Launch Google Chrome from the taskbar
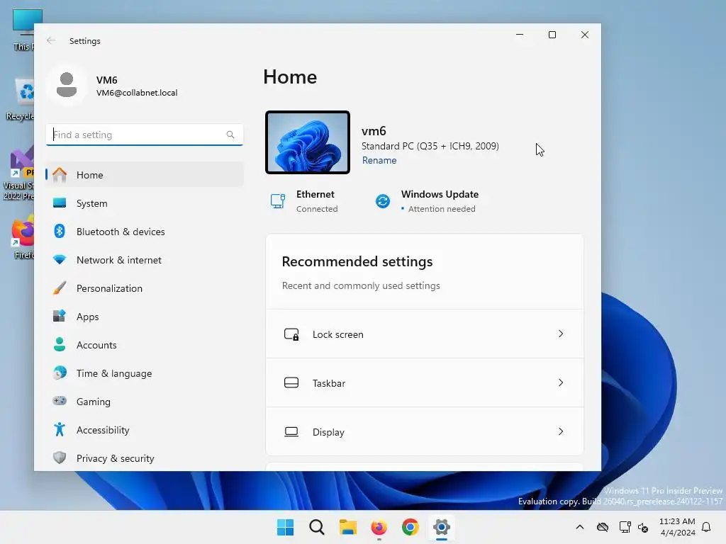The image size is (726, 544). pos(411,527)
